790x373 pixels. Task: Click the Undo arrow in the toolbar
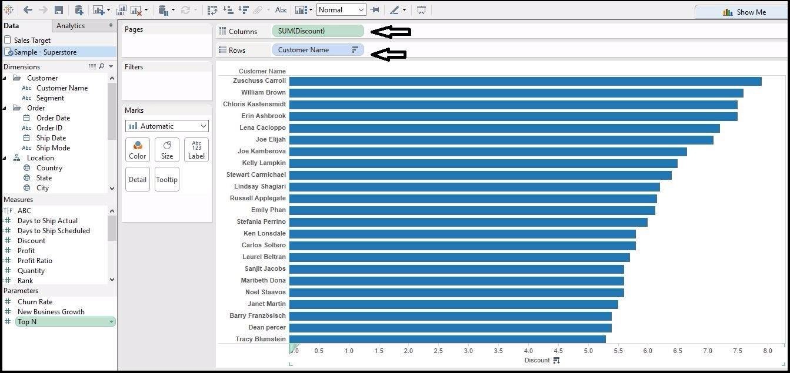27,9
